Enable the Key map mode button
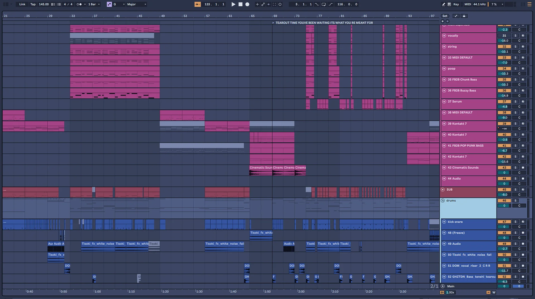The width and height of the screenshot is (535, 299). 456,4
